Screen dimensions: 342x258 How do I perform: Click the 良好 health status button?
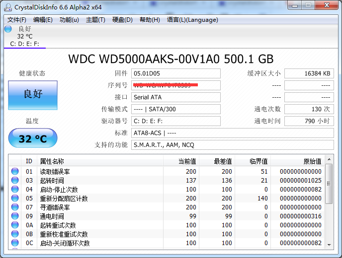coord(33,95)
